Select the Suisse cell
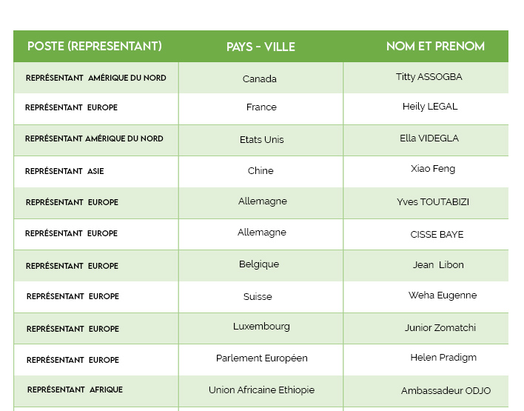This screenshot has height=411, width=524. pos(258,296)
